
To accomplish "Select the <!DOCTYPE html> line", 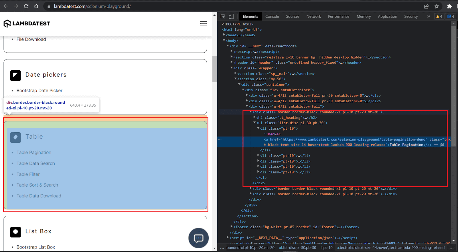I will pos(238,24).
